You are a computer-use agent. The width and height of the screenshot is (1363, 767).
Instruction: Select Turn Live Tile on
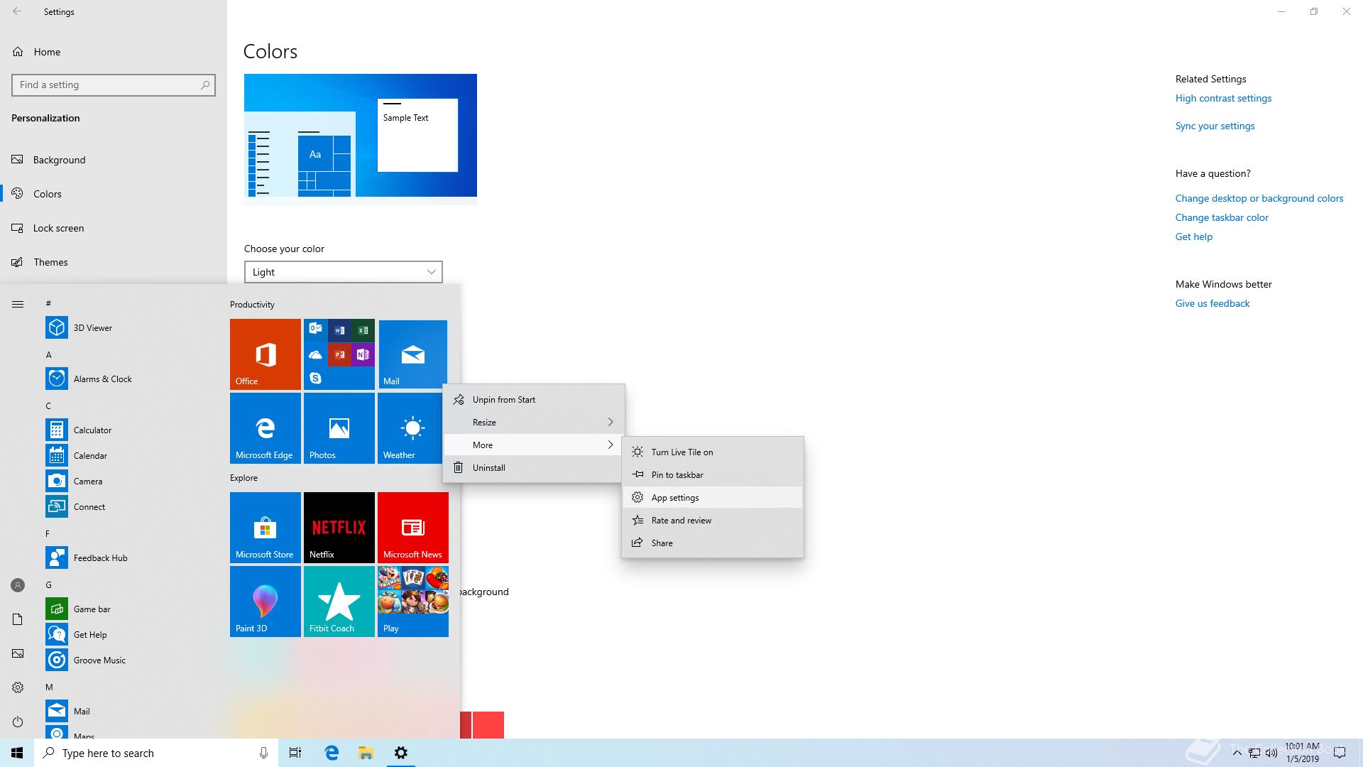713,452
